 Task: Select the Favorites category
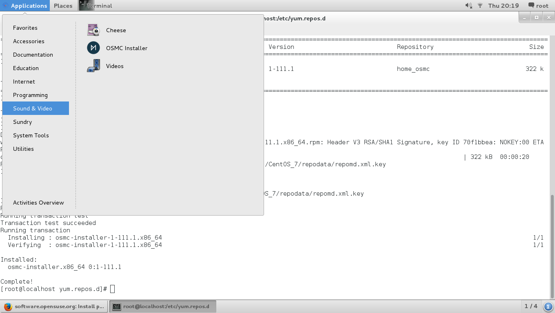click(36, 28)
